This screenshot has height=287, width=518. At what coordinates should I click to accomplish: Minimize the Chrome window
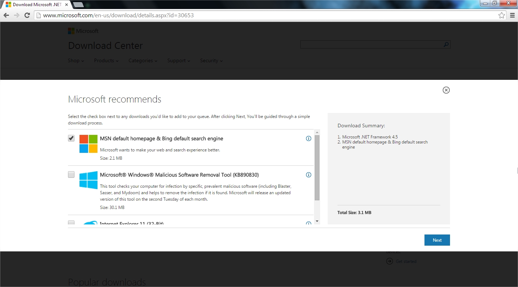486,3
